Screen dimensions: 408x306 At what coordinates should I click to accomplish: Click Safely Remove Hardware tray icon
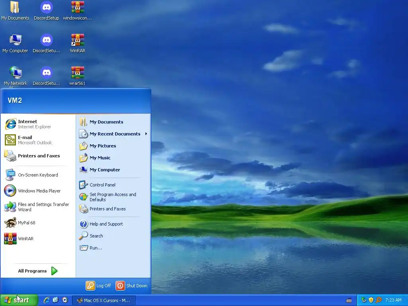click(363, 300)
